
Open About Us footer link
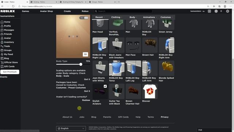pos(67,117)
